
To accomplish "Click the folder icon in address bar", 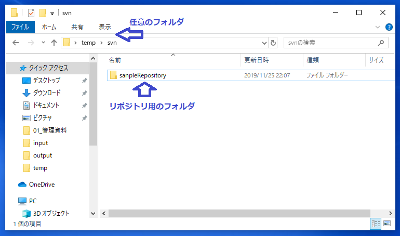I will click(67, 42).
